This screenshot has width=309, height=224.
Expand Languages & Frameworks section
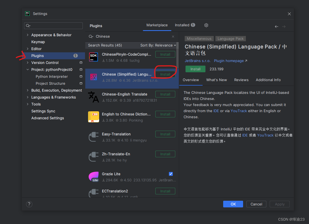pyautogui.click(x=28, y=97)
